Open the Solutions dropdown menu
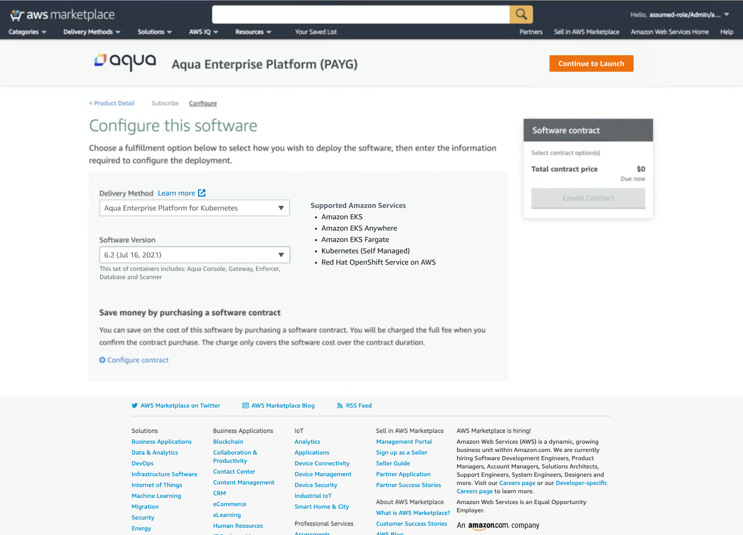The width and height of the screenshot is (743, 535). (x=155, y=32)
